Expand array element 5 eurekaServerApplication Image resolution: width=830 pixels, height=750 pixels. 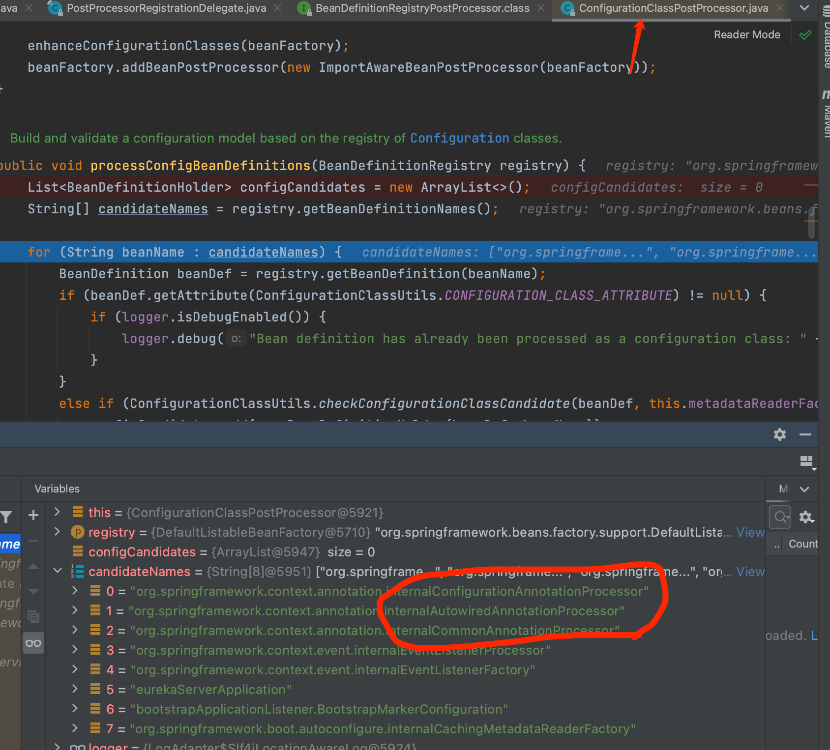(x=75, y=689)
